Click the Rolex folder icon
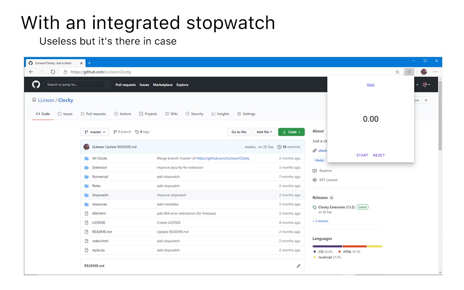Viewport: 464px width, 290px height. click(86, 186)
